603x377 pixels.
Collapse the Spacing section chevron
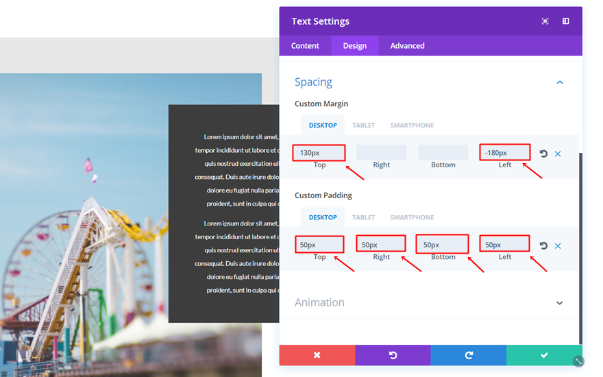click(x=560, y=82)
